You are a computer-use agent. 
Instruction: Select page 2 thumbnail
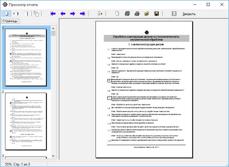coord(26,121)
